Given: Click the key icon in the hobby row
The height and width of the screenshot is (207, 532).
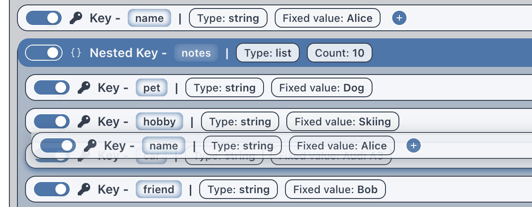Looking at the screenshot, I should (84, 121).
